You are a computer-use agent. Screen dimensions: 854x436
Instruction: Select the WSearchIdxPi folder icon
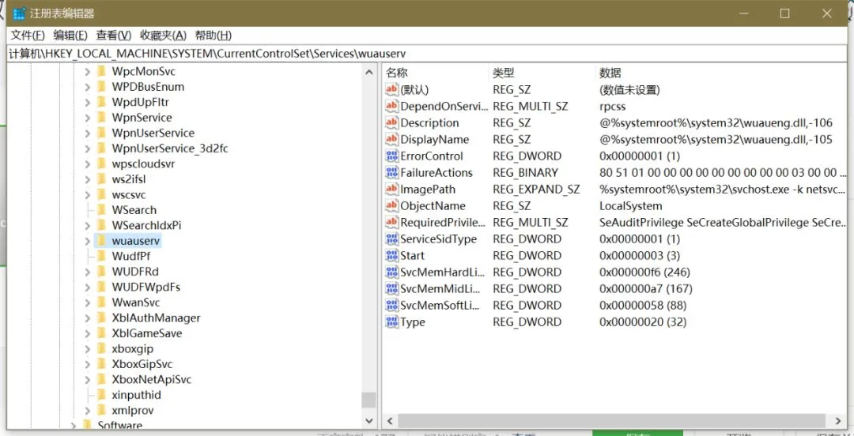click(101, 225)
